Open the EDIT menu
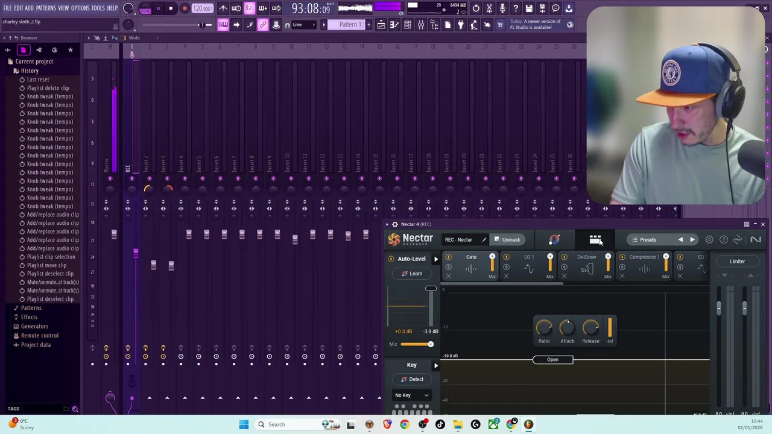 (19, 8)
